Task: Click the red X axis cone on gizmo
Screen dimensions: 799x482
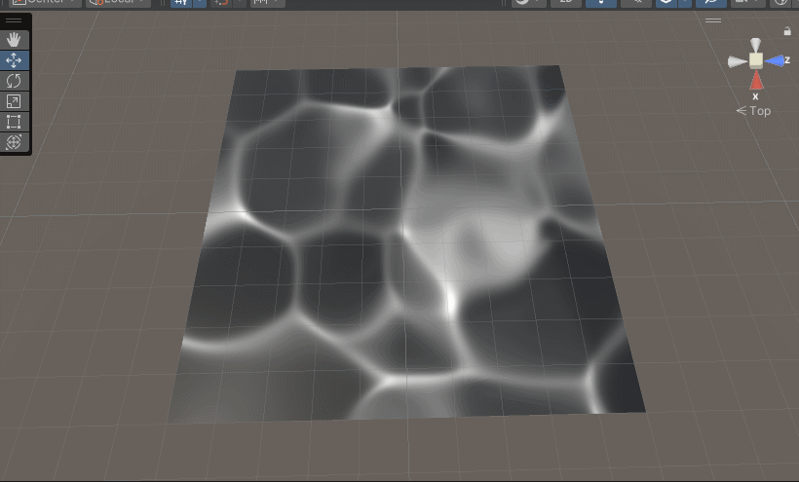Action: click(756, 81)
